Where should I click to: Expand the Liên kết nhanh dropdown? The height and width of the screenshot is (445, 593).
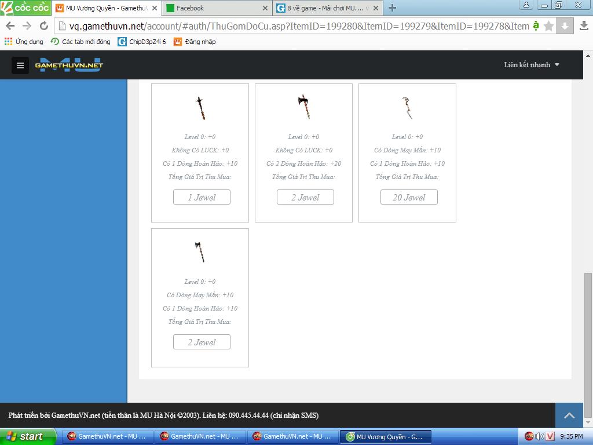532,65
